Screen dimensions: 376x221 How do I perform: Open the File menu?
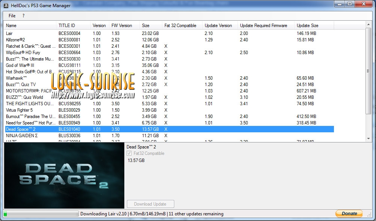click(x=12, y=15)
